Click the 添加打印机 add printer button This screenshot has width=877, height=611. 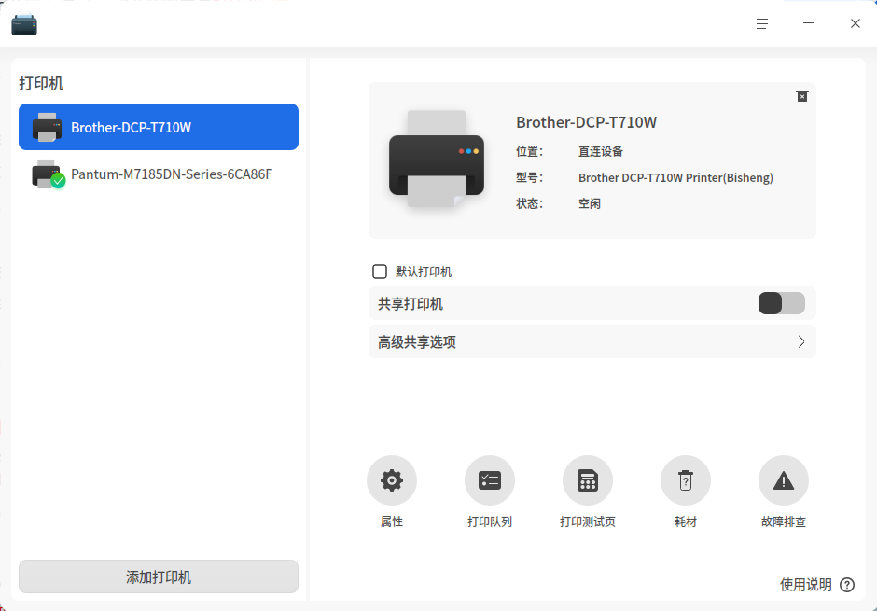159,576
